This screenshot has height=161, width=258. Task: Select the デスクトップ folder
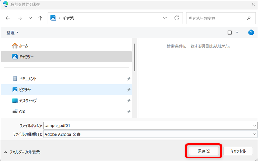click(x=28, y=101)
